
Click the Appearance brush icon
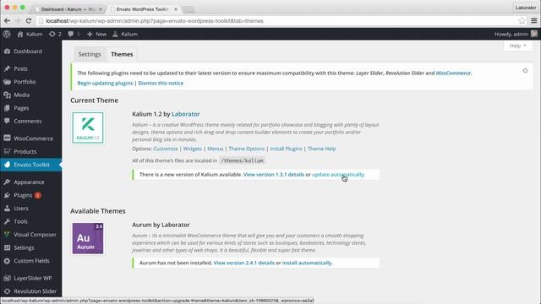point(7,182)
